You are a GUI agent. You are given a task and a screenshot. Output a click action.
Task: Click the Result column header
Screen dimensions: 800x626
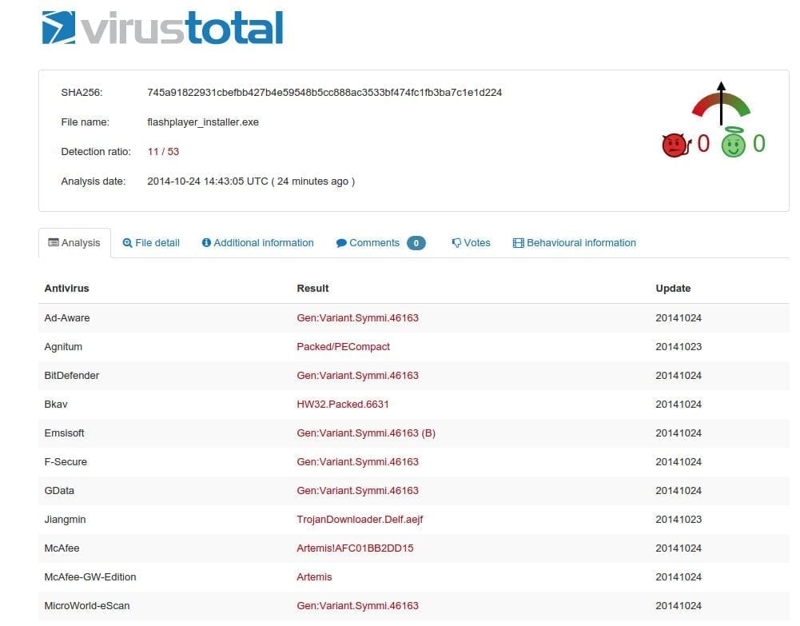[x=312, y=289]
